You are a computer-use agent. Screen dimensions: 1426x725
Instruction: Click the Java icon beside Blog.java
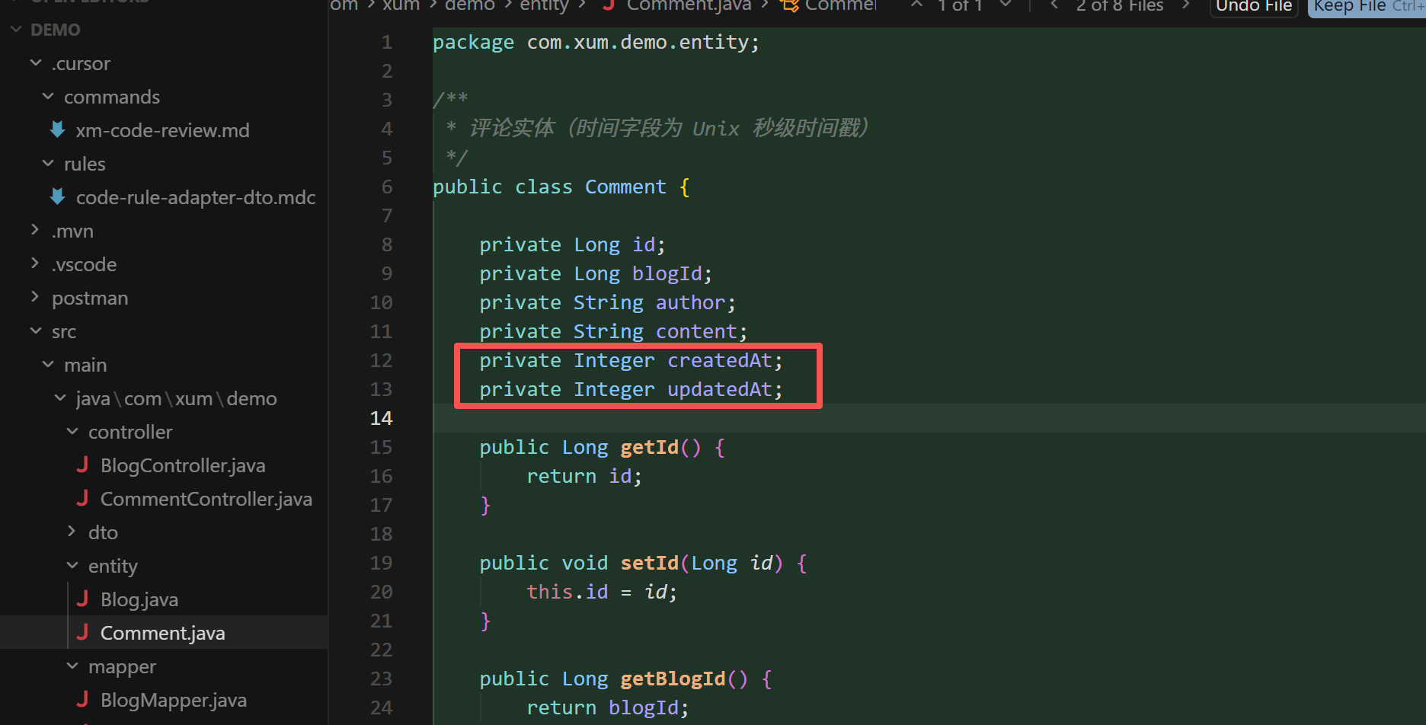click(82, 599)
